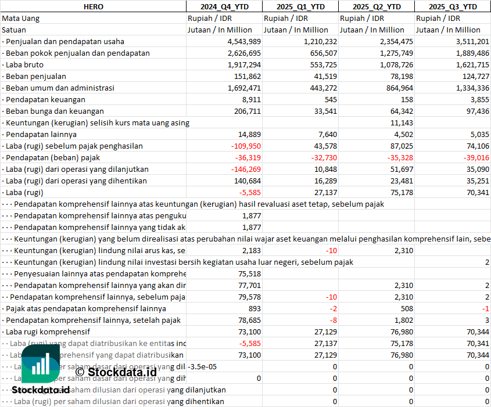Select the value 206,711
The height and width of the screenshot is (407, 491).
pos(248,111)
